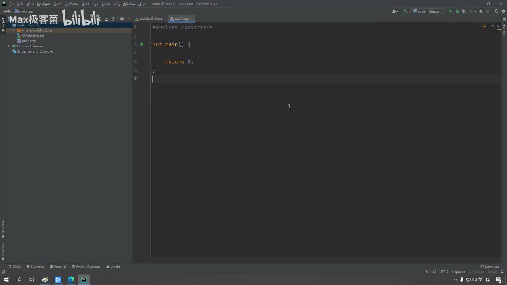
Task: Open the code | Debug configuration dropdown
Action: coord(428,11)
